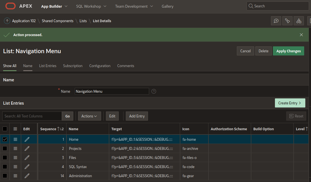Click the up arrow breadcrumb icon
This screenshot has height=182, width=311.
tap(7, 21)
